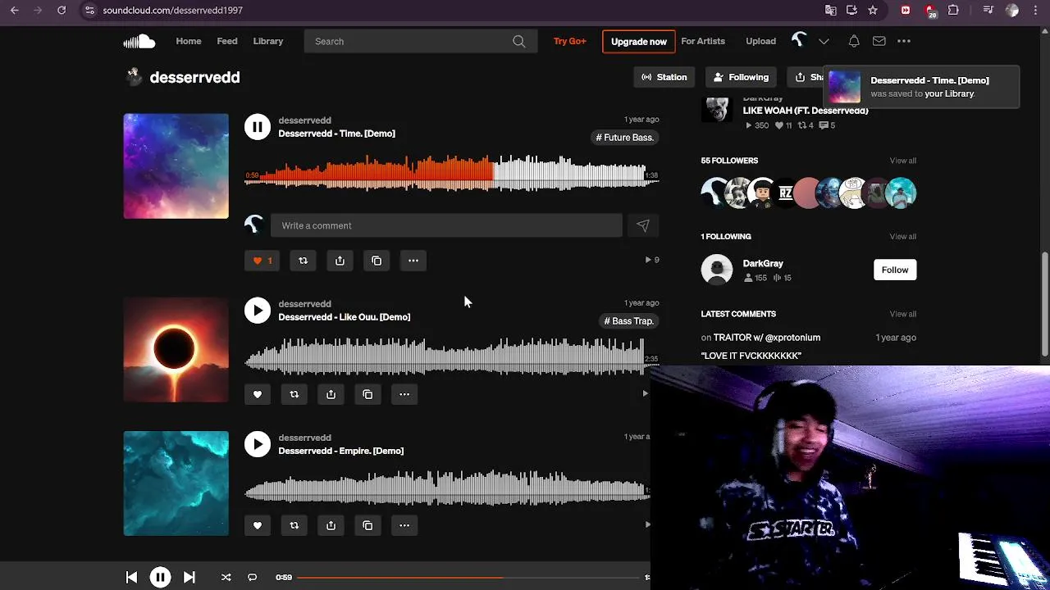Follow DarkGray
1050x590 pixels.
click(895, 270)
